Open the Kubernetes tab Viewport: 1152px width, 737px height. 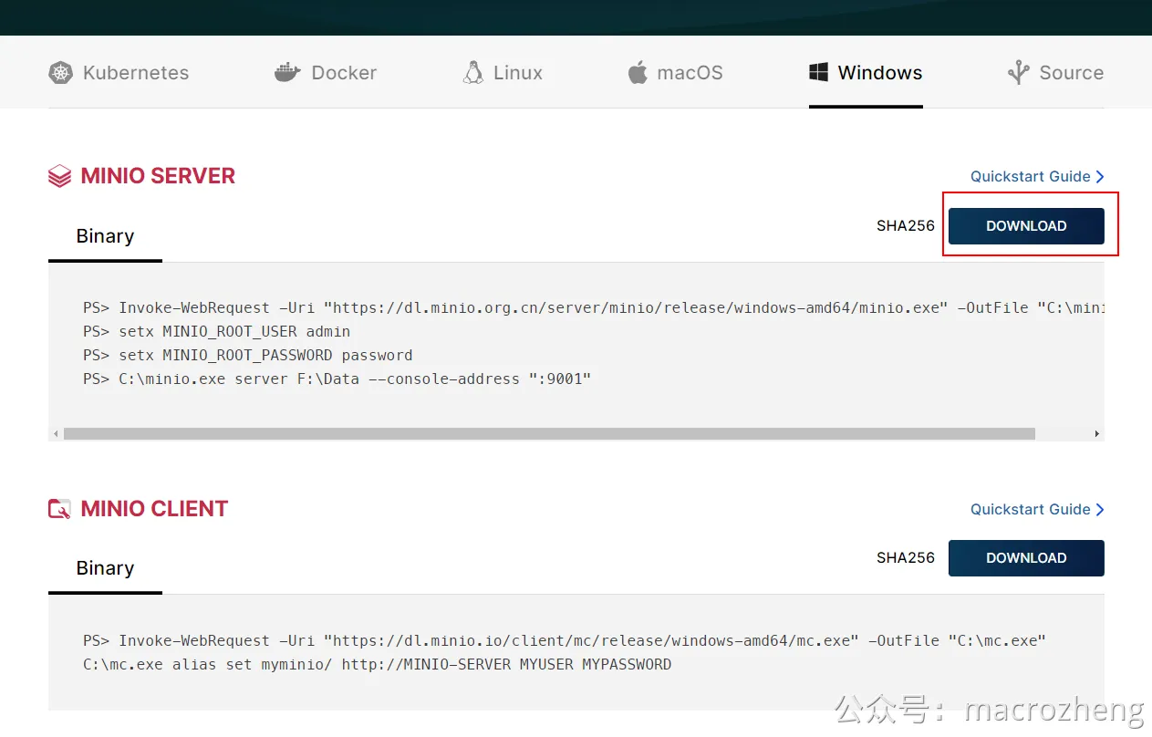(x=119, y=73)
